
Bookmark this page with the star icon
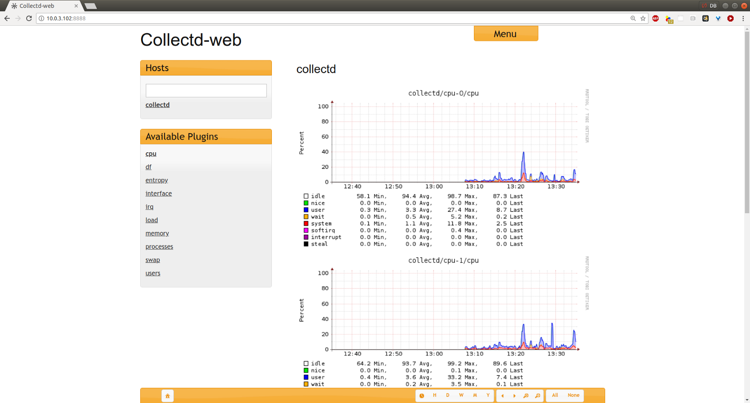click(643, 18)
